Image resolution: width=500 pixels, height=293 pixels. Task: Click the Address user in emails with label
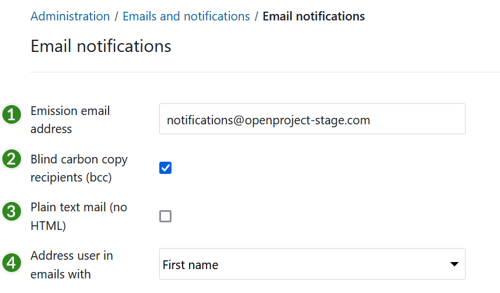tap(72, 264)
